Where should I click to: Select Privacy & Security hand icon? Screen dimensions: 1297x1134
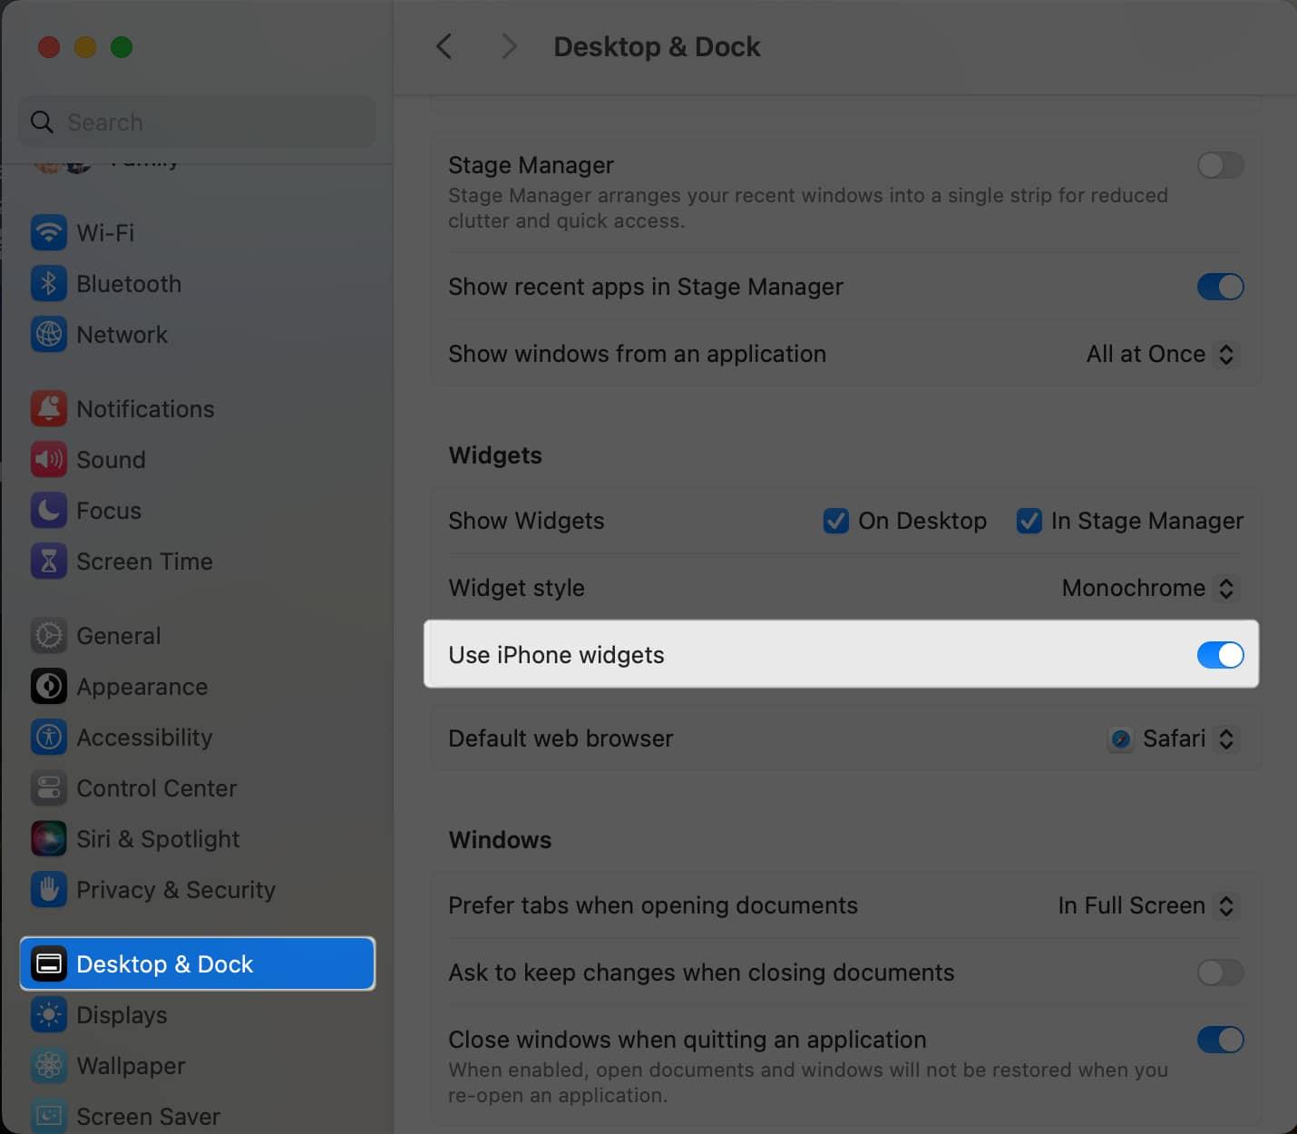(49, 890)
